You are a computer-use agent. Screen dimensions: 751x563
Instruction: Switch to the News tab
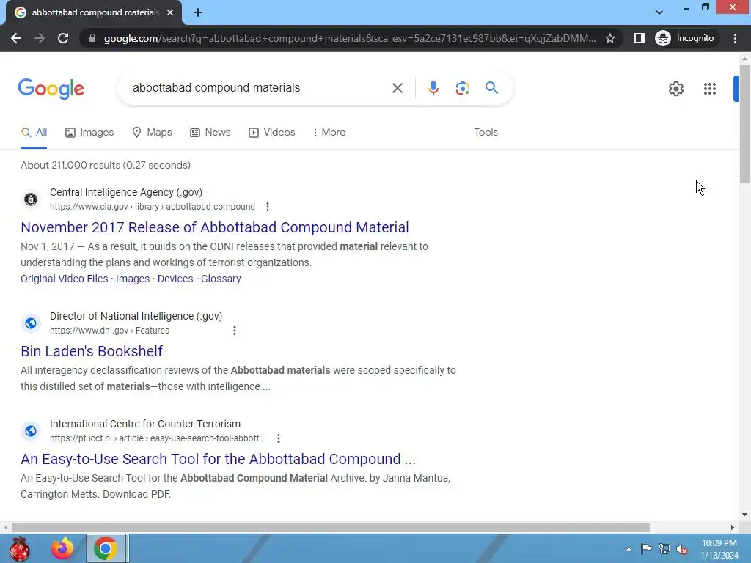point(210,133)
